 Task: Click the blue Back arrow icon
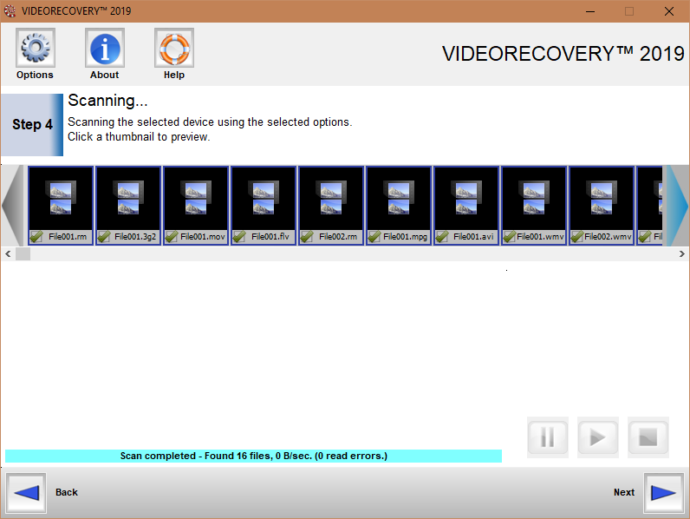click(27, 493)
